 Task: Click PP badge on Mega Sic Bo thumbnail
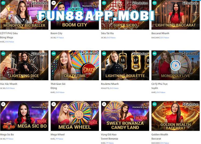click(x=3, y=104)
